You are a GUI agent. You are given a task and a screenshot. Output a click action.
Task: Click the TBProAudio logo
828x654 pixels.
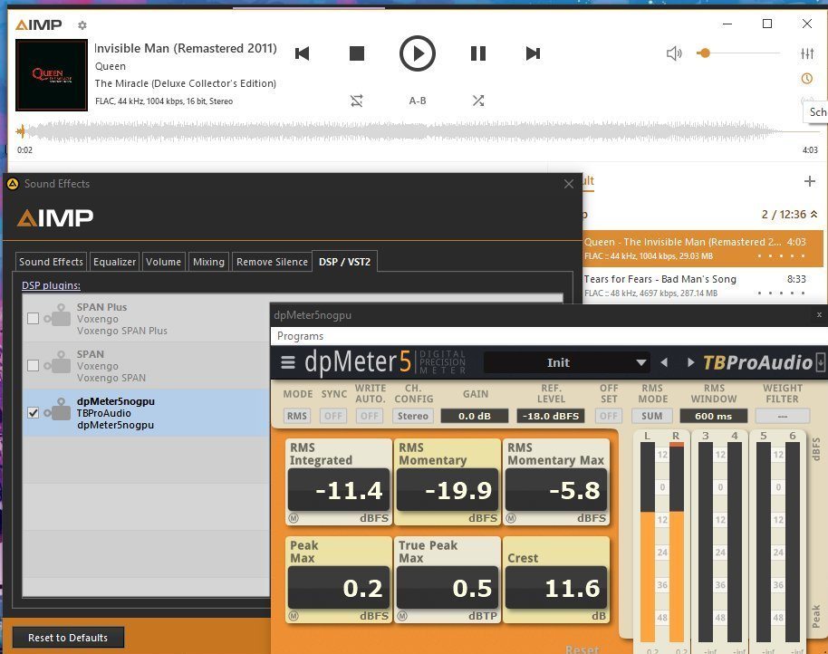(757, 362)
